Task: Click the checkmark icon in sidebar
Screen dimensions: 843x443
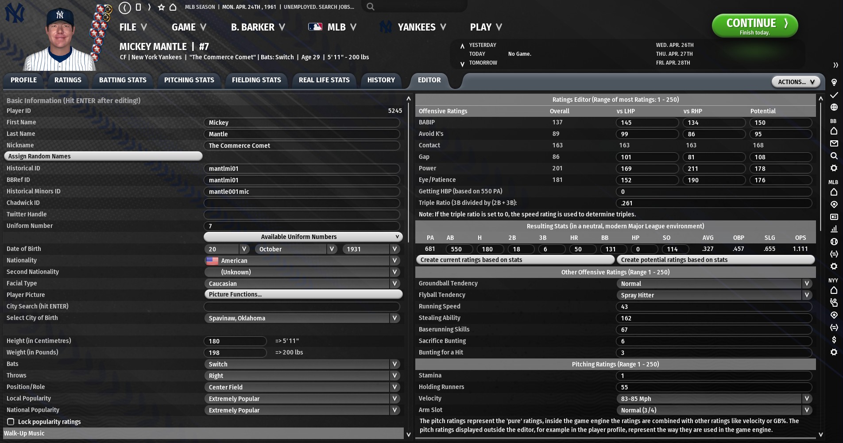Action: [x=834, y=95]
